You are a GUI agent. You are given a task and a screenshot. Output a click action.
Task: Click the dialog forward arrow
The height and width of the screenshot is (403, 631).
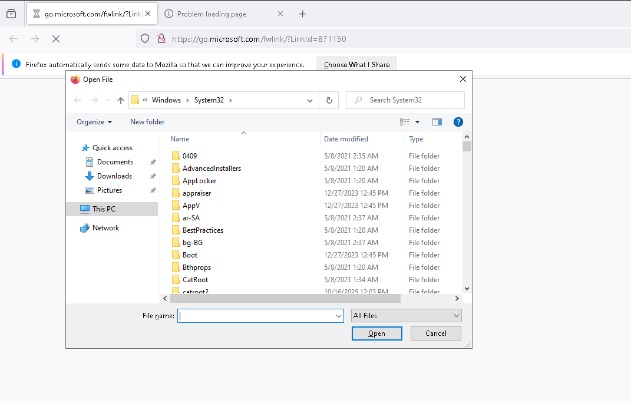(95, 100)
